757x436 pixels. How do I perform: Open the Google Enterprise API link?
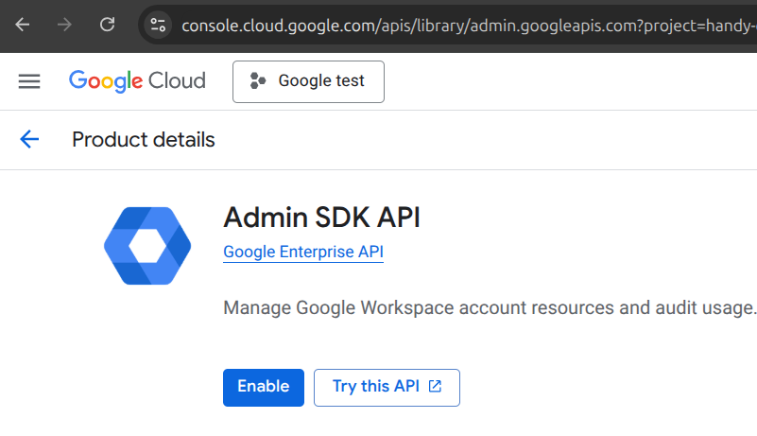pos(303,252)
